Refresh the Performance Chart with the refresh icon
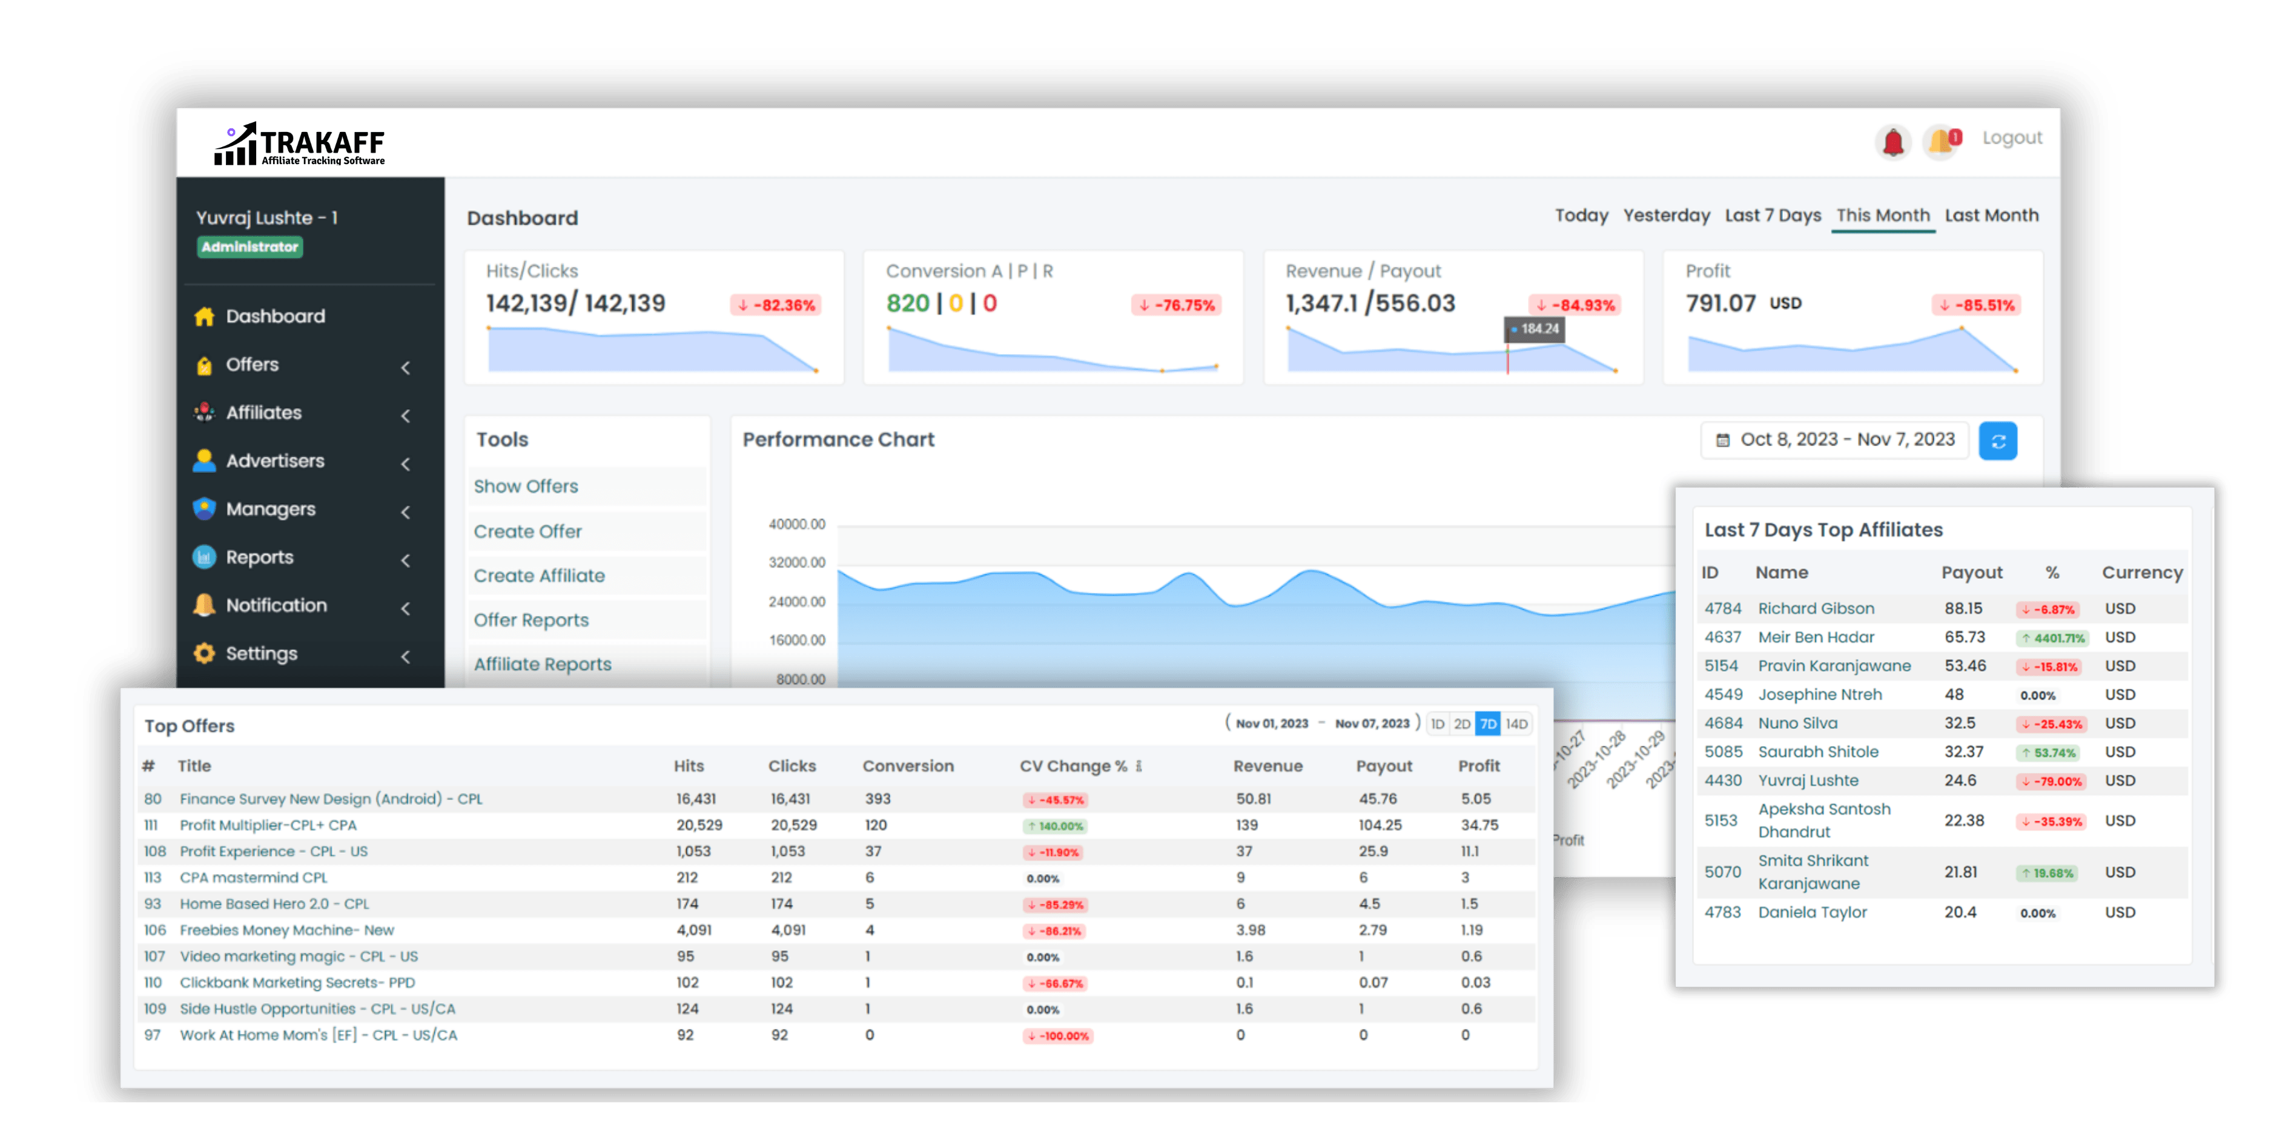 click(x=1998, y=439)
